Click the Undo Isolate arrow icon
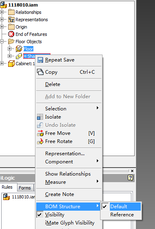The width and height of the screenshot is (155, 229). click(40, 125)
